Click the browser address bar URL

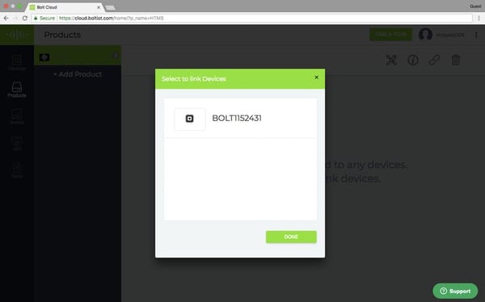point(112,19)
